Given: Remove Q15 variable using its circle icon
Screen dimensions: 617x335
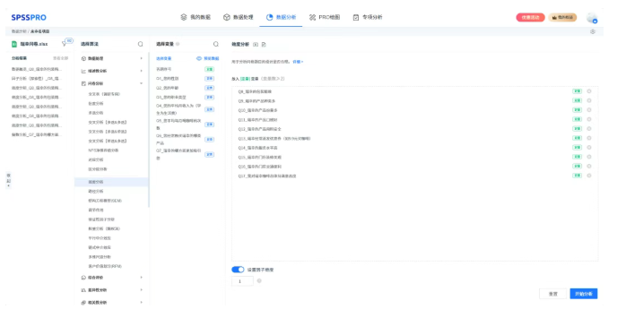Looking at the screenshot, I should pyautogui.click(x=589, y=157).
